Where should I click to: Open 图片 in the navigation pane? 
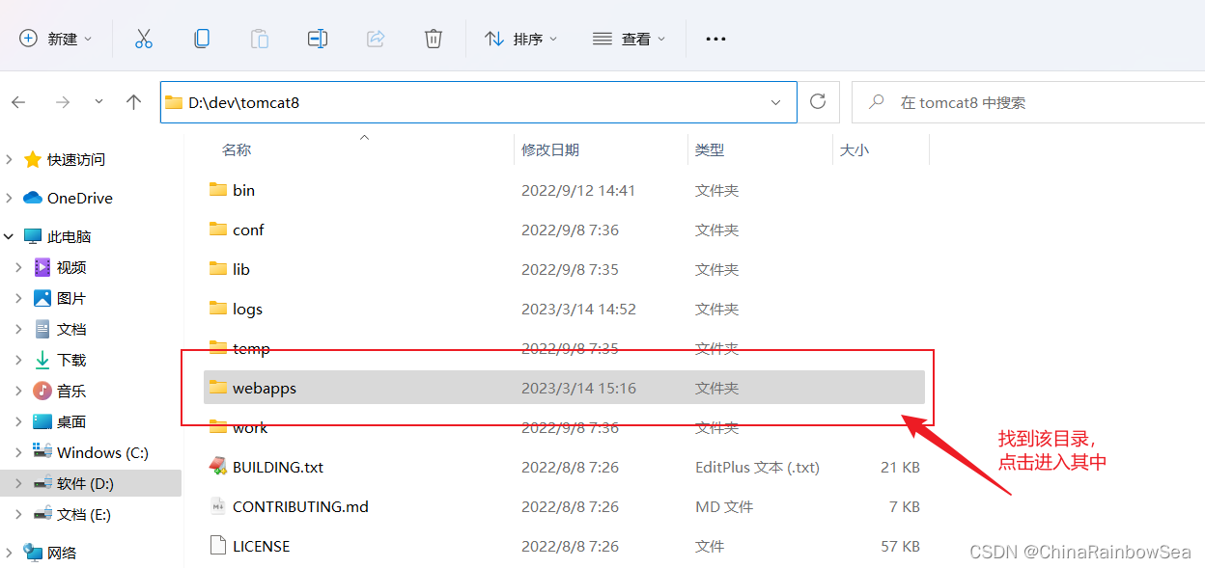click(x=71, y=298)
